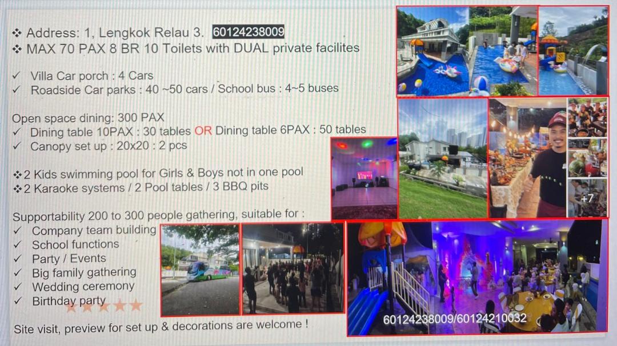Image resolution: width=617 pixels, height=346 pixels.
Task: Click 'Canopy set up : 20x20 : 2 pcs'
Action: pyautogui.click(x=109, y=146)
